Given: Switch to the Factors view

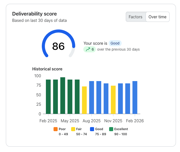Looking at the screenshot, I should coord(136,17).
